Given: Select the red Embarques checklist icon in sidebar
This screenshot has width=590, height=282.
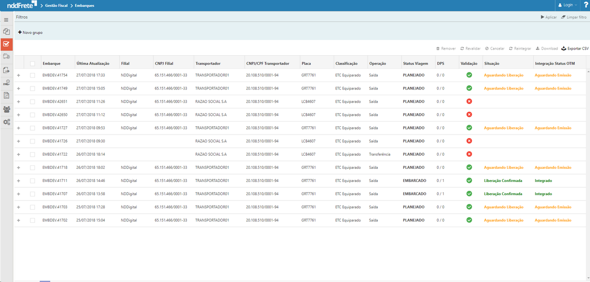Looking at the screenshot, I should (x=6, y=44).
